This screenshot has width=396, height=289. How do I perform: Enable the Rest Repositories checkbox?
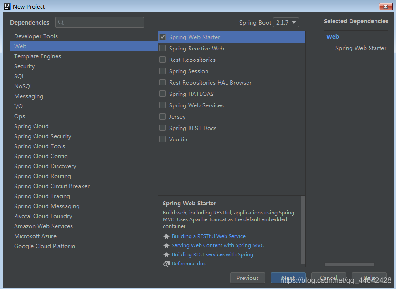[163, 60]
